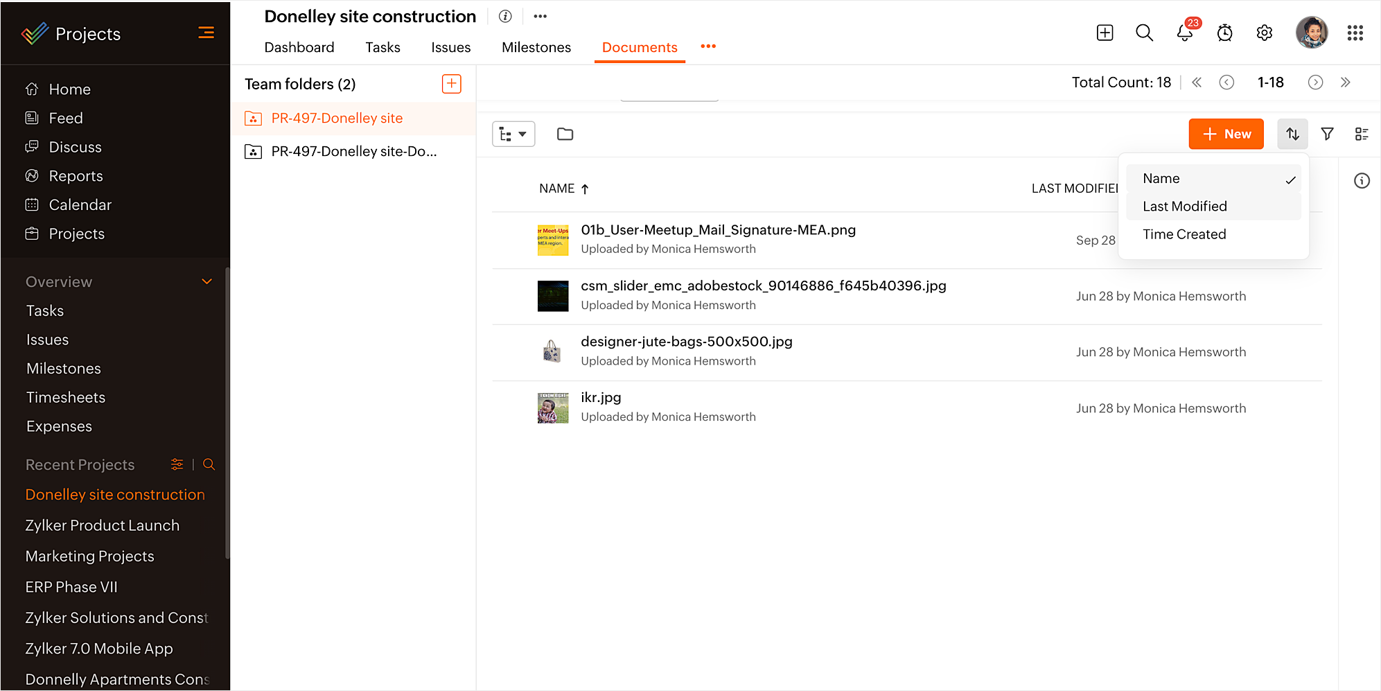Open the user profile avatar
The image size is (1381, 691).
click(1312, 33)
